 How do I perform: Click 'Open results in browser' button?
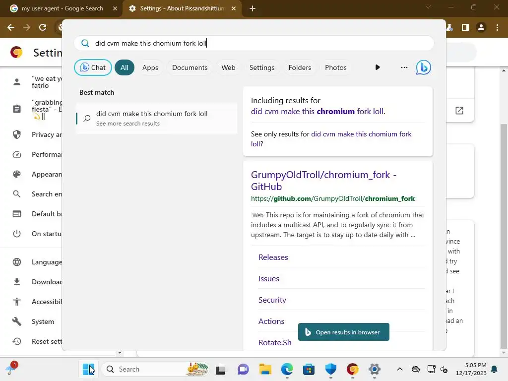[343, 332]
